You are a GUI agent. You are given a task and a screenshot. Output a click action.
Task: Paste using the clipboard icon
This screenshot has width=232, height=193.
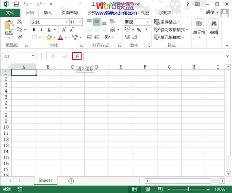coord(9,25)
